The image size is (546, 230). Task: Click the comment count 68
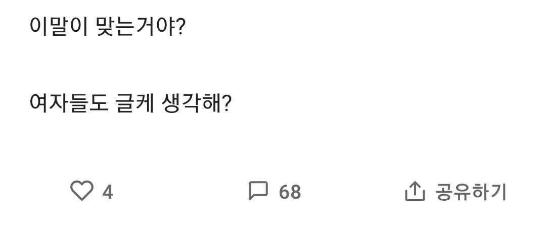point(290,192)
